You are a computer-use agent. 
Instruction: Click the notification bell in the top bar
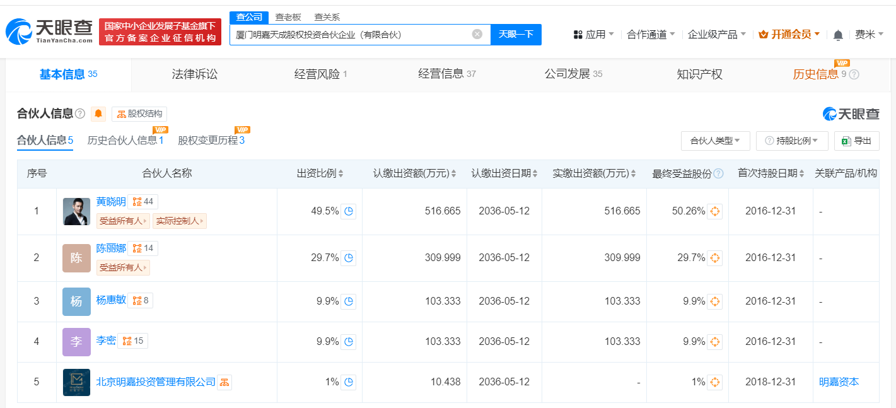838,34
